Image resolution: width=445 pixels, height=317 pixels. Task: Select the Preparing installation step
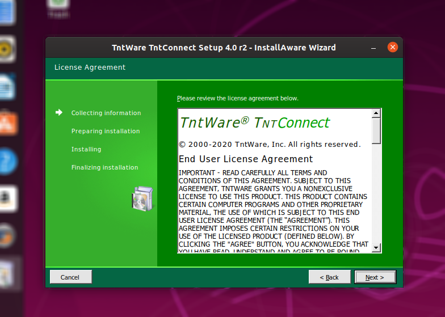click(106, 131)
